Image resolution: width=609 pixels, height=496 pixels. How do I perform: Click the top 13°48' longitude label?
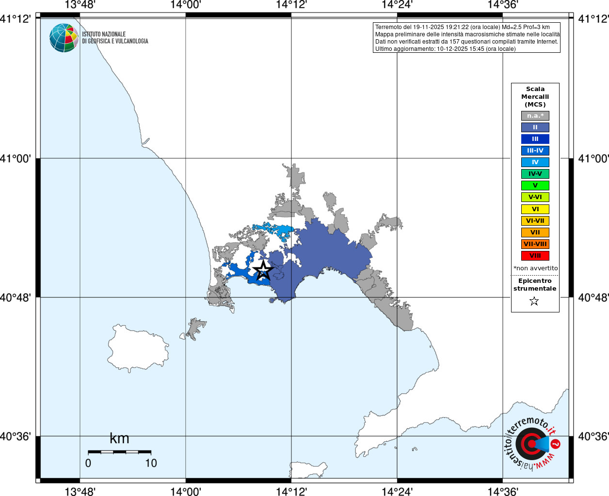point(80,5)
